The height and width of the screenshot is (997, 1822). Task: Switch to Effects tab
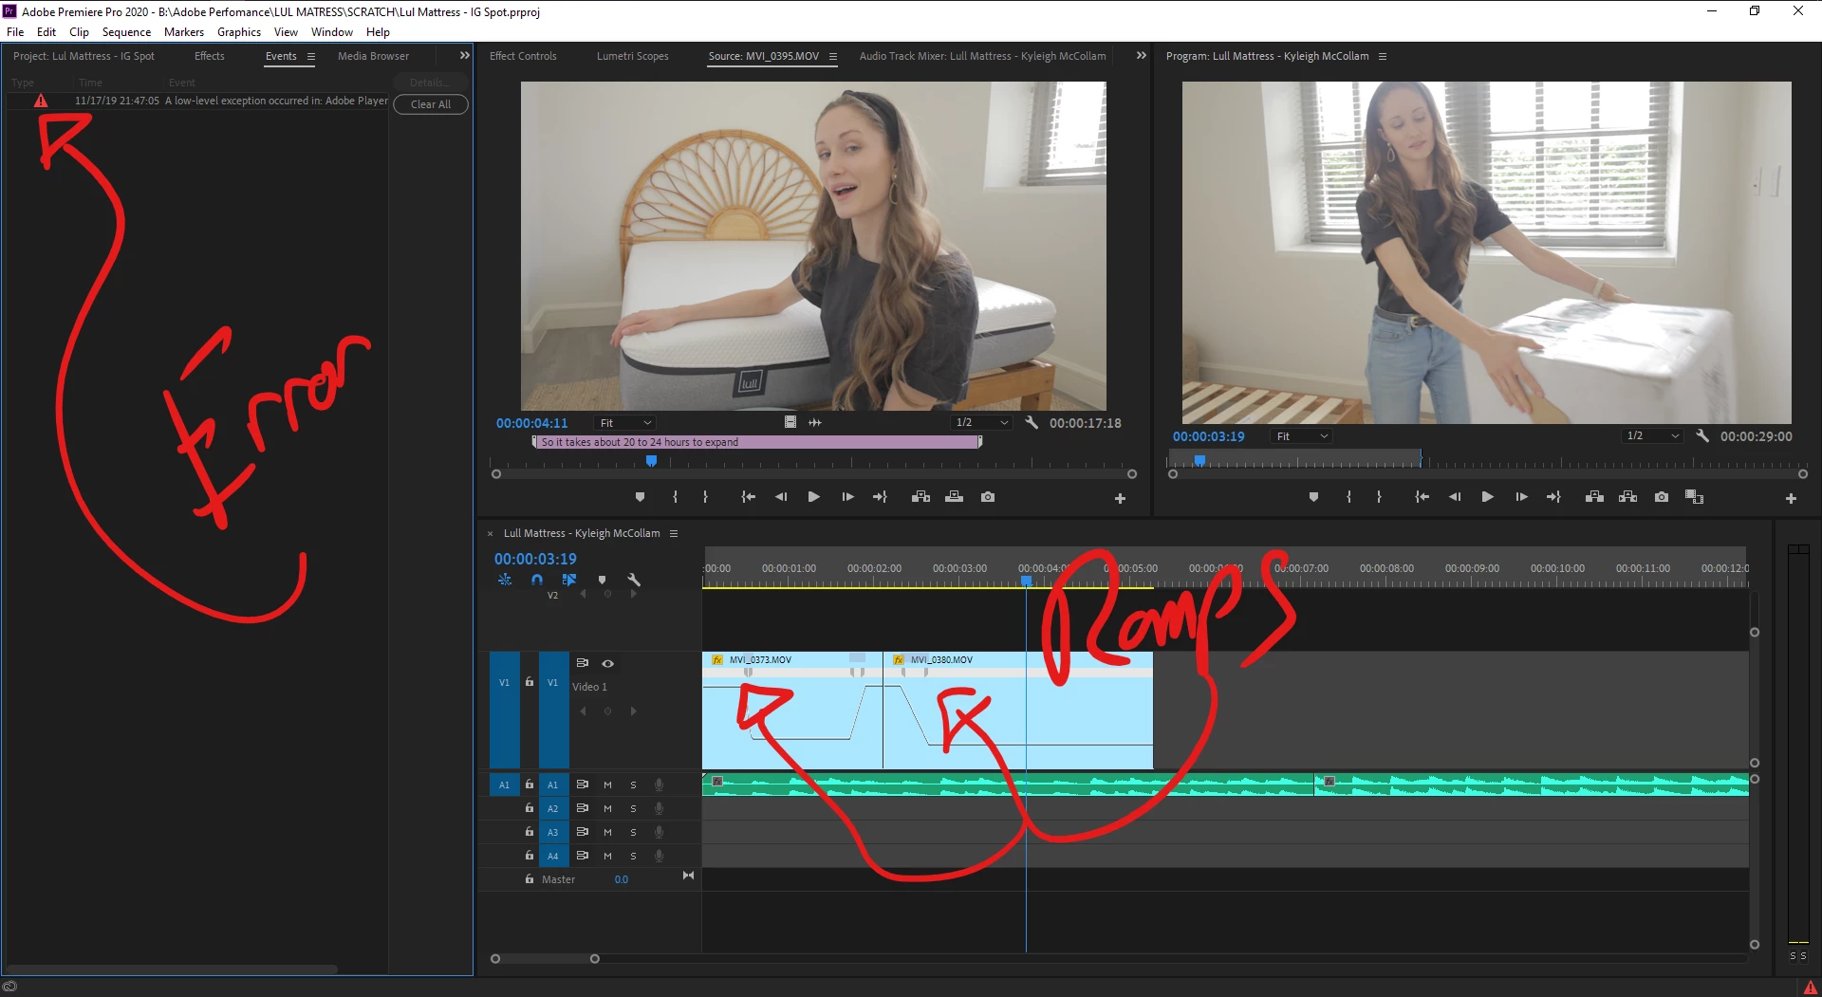pos(210,56)
